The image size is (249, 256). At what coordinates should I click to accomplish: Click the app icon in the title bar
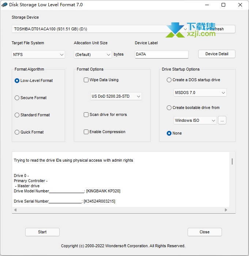coord(4,4)
